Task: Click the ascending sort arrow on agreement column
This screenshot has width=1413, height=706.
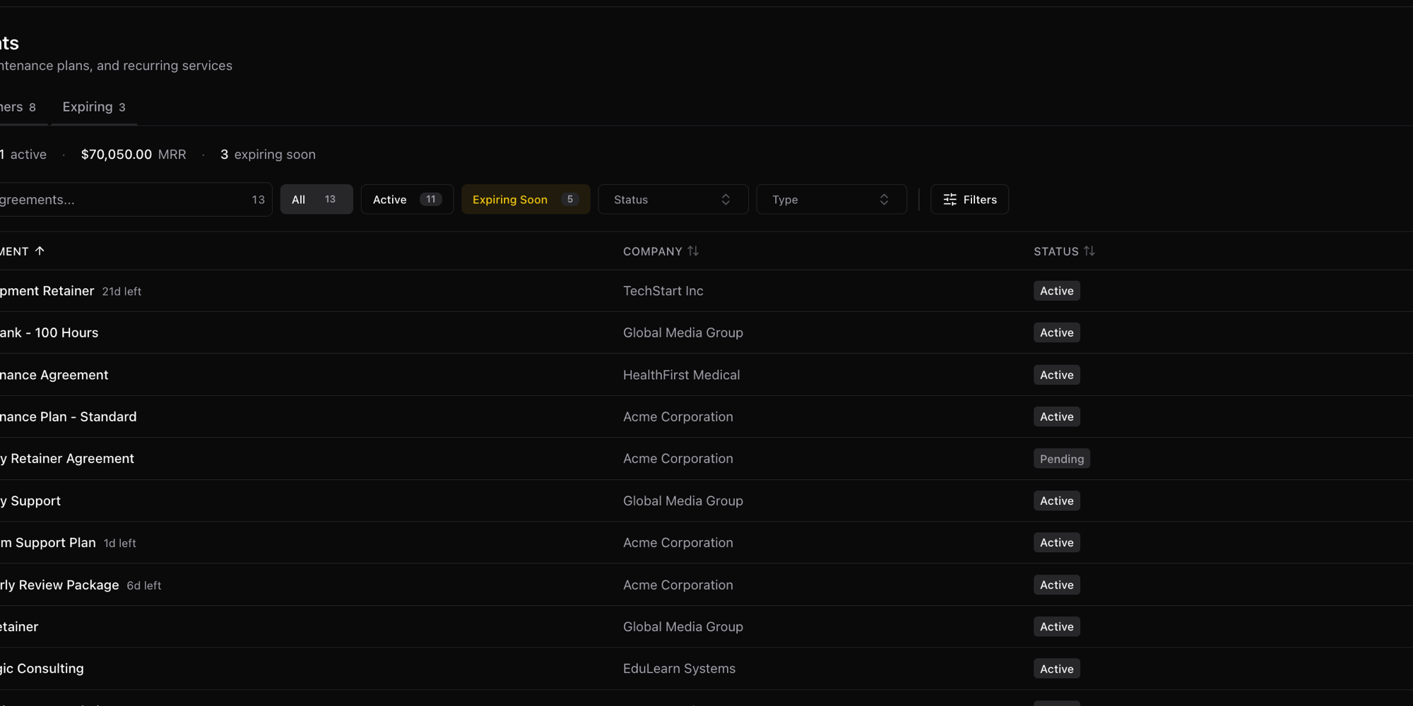Action: click(x=40, y=251)
